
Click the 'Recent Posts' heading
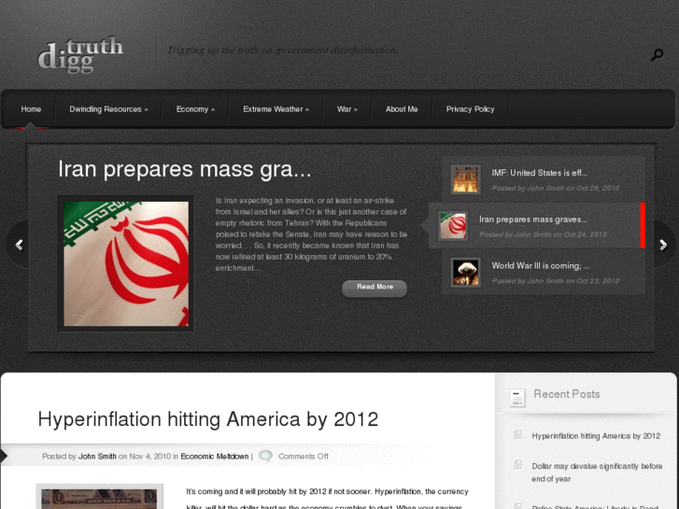(x=566, y=394)
